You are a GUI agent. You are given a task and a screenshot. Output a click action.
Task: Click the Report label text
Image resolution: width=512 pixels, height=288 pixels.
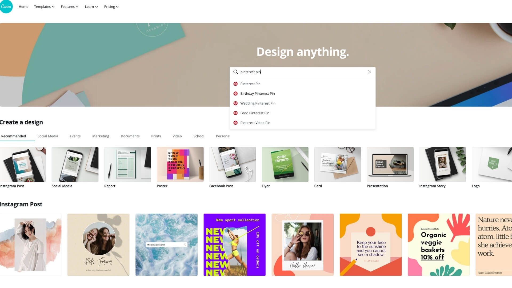pyautogui.click(x=110, y=186)
